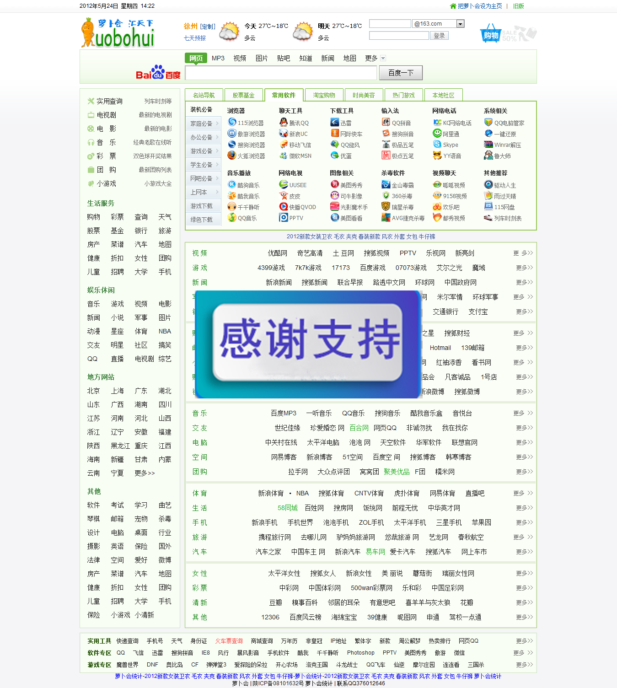Click the 绿色下载 side category
This screenshot has height=688, width=617.
(204, 220)
